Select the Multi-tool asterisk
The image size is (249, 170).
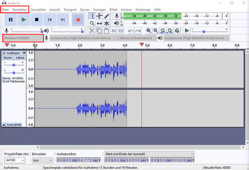pos(107,23)
